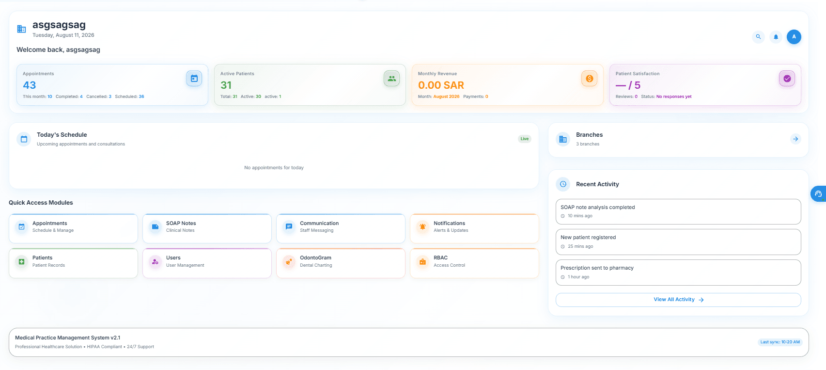The width and height of the screenshot is (826, 370).
Task: Open the 'SOAP note analysis completed' activity
Action: [678, 211]
